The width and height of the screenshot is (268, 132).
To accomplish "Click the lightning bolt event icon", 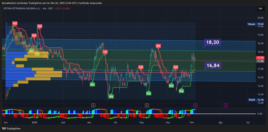I will (195, 105).
